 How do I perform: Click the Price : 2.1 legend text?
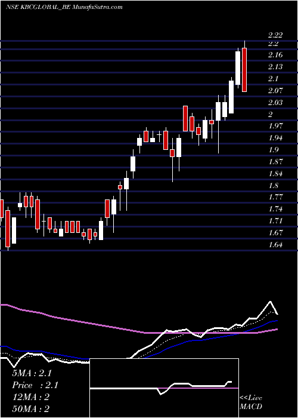coord(35,385)
